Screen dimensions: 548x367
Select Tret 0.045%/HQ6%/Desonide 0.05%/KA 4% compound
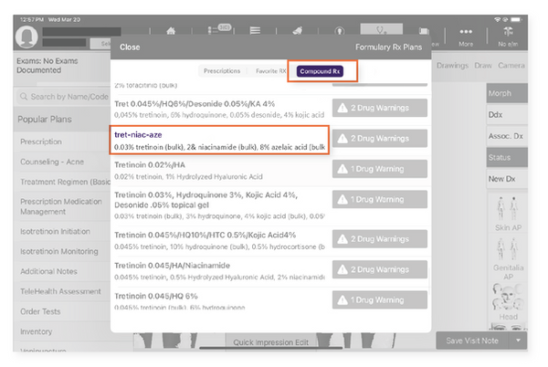pos(219,110)
